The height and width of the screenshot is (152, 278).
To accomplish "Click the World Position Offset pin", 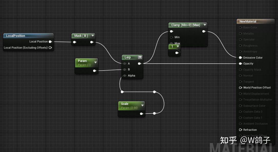I will (240, 88).
